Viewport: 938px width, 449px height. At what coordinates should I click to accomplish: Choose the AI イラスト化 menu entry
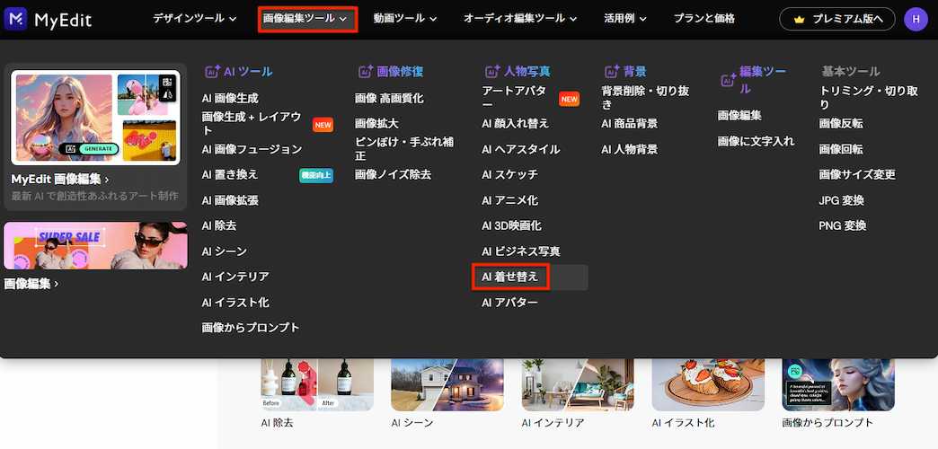(235, 303)
